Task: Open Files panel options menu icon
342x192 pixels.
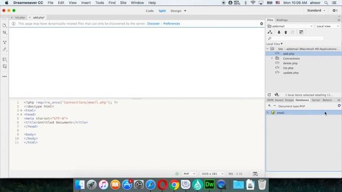Action: tap(339, 20)
